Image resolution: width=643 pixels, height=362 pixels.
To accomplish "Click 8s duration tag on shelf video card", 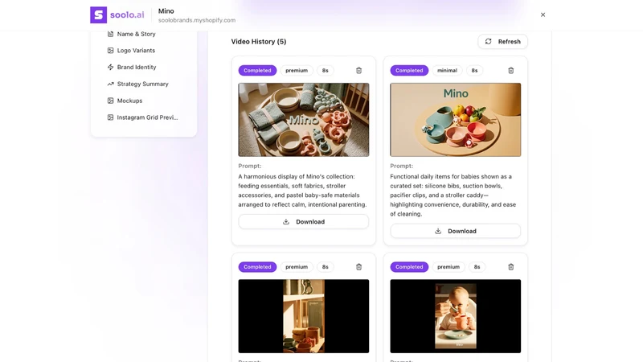I will pos(326,267).
